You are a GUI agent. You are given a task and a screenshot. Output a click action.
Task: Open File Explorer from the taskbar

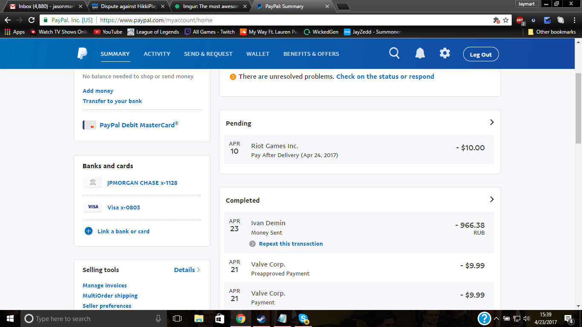pyautogui.click(x=199, y=318)
